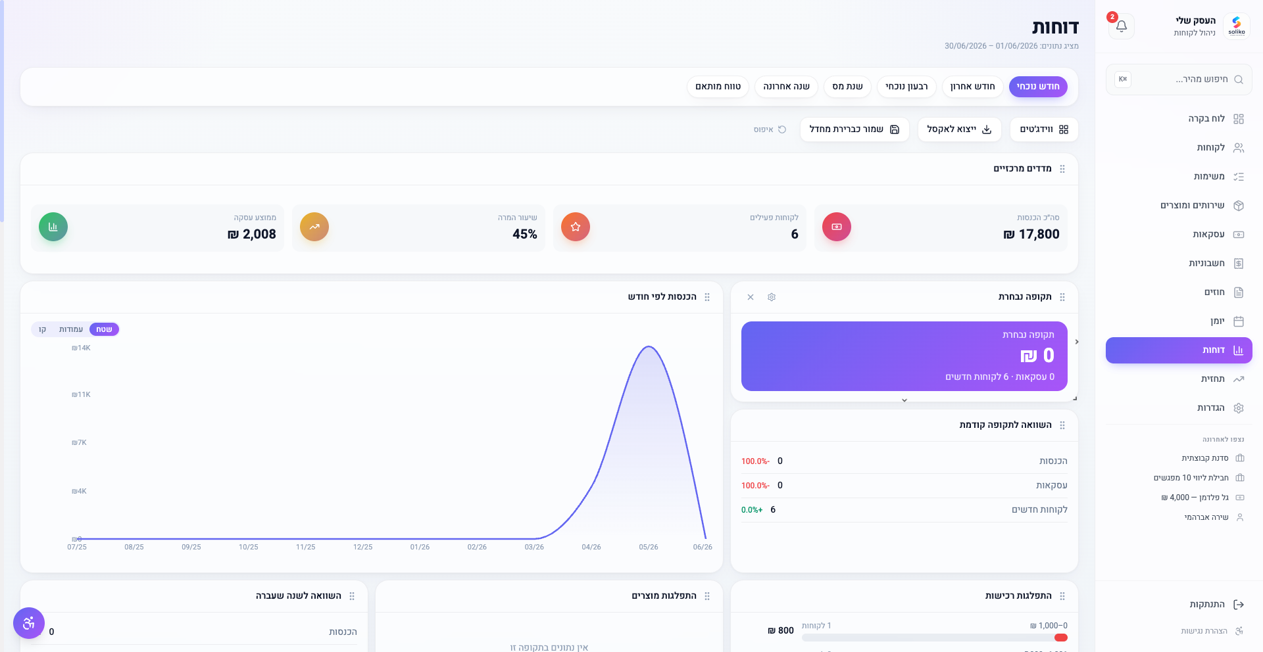
Task: Click the red revenue icon on סה"כ הכנסות card
Action: click(837, 227)
